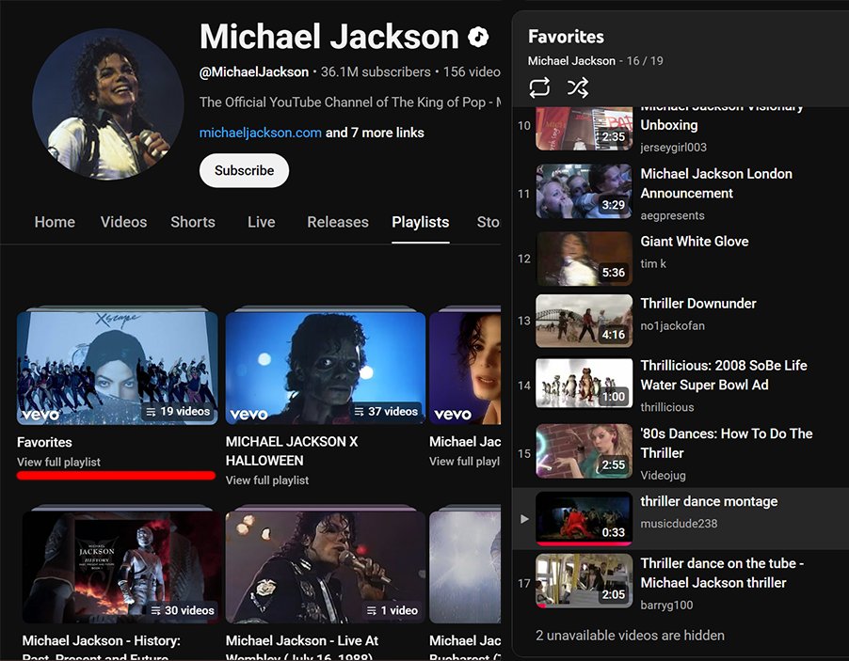Play the Giant White Glove thumbnail
Screen dimensions: 849x661
point(585,259)
